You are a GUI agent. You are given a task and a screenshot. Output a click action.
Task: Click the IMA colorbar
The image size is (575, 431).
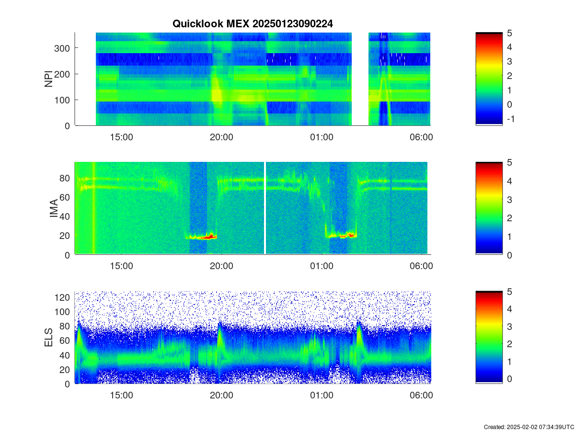(489, 208)
